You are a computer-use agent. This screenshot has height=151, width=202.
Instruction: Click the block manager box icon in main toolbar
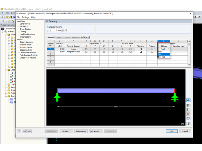point(11,17)
